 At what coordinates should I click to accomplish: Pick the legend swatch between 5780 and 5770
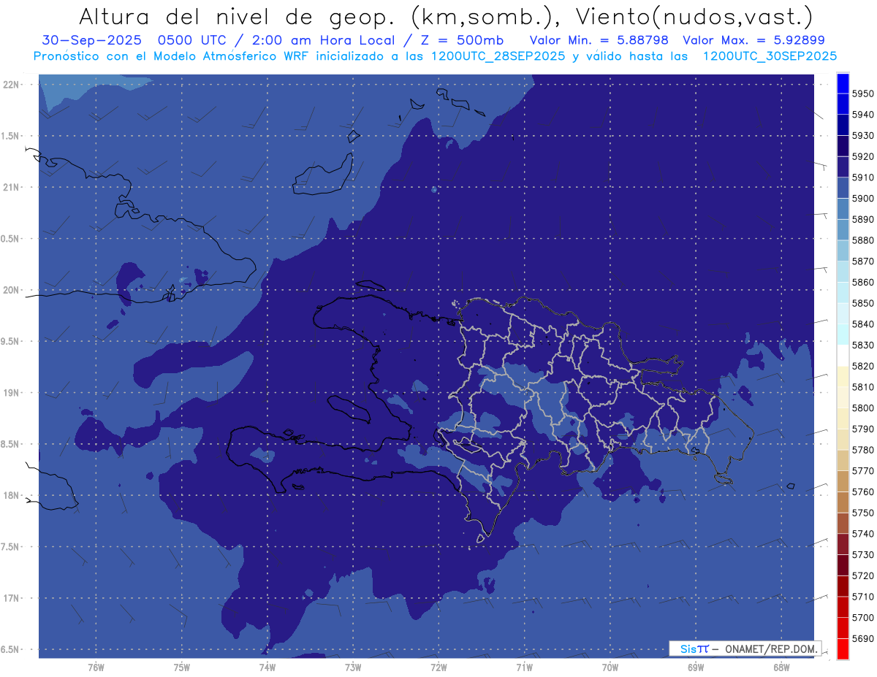tap(843, 460)
